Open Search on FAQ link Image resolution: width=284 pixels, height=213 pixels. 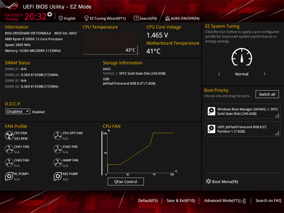[x=268, y=200]
